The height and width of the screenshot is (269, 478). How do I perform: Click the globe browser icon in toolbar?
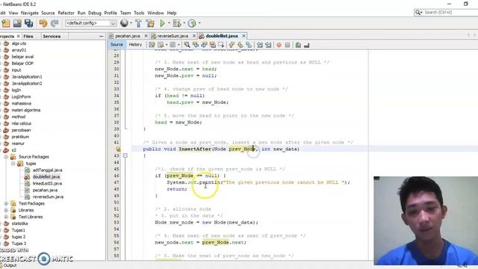[124, 23]
